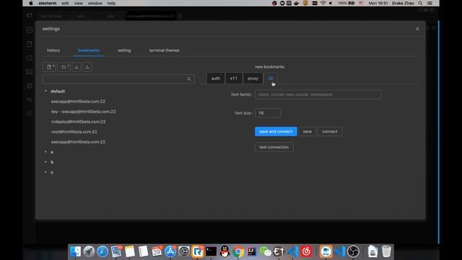Viewport: 462px width, 260px height.
Task: Select the UI section of new bookmark
Action: [271, 79]
